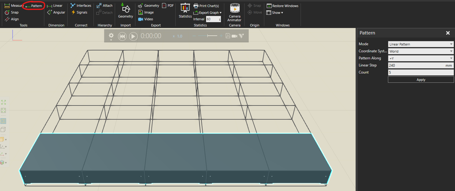Screen dimensions: 455x191
Task: Open the Align tool
Action: [12, 19]
